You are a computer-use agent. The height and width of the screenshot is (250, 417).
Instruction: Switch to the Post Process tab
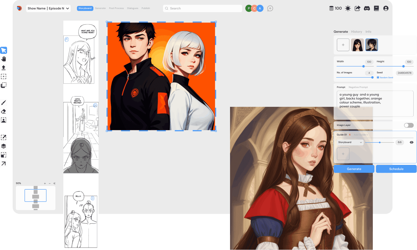[116, 8]
